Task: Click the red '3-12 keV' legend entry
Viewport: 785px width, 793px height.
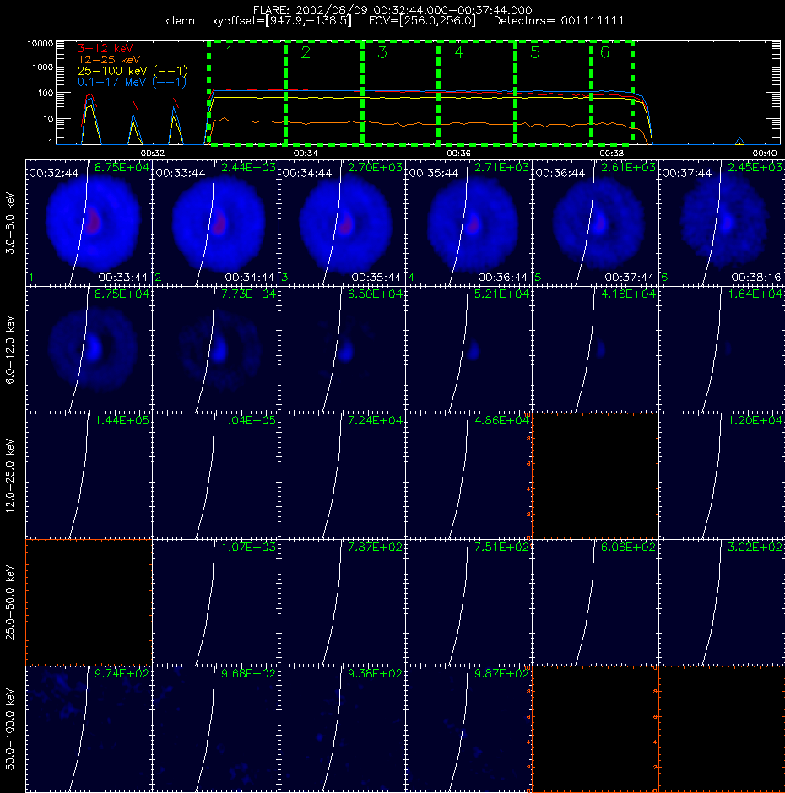Action: (105, 49)
